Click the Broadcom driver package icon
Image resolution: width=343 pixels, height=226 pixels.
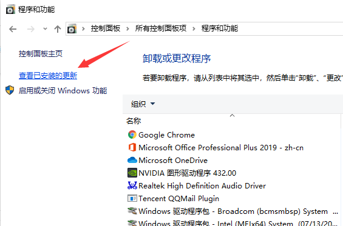coord(132,211)
